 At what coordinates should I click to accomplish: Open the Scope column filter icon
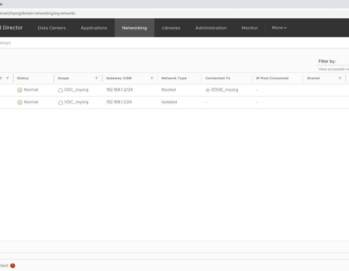point(97,78)
